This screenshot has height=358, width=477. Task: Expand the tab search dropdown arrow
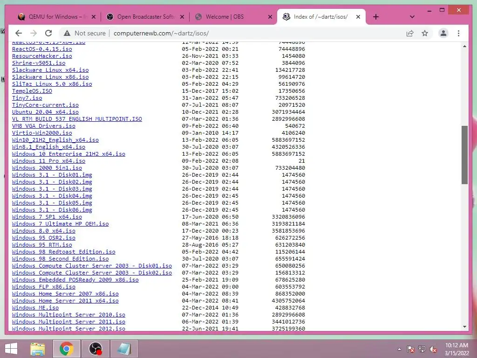pos(412,17)
